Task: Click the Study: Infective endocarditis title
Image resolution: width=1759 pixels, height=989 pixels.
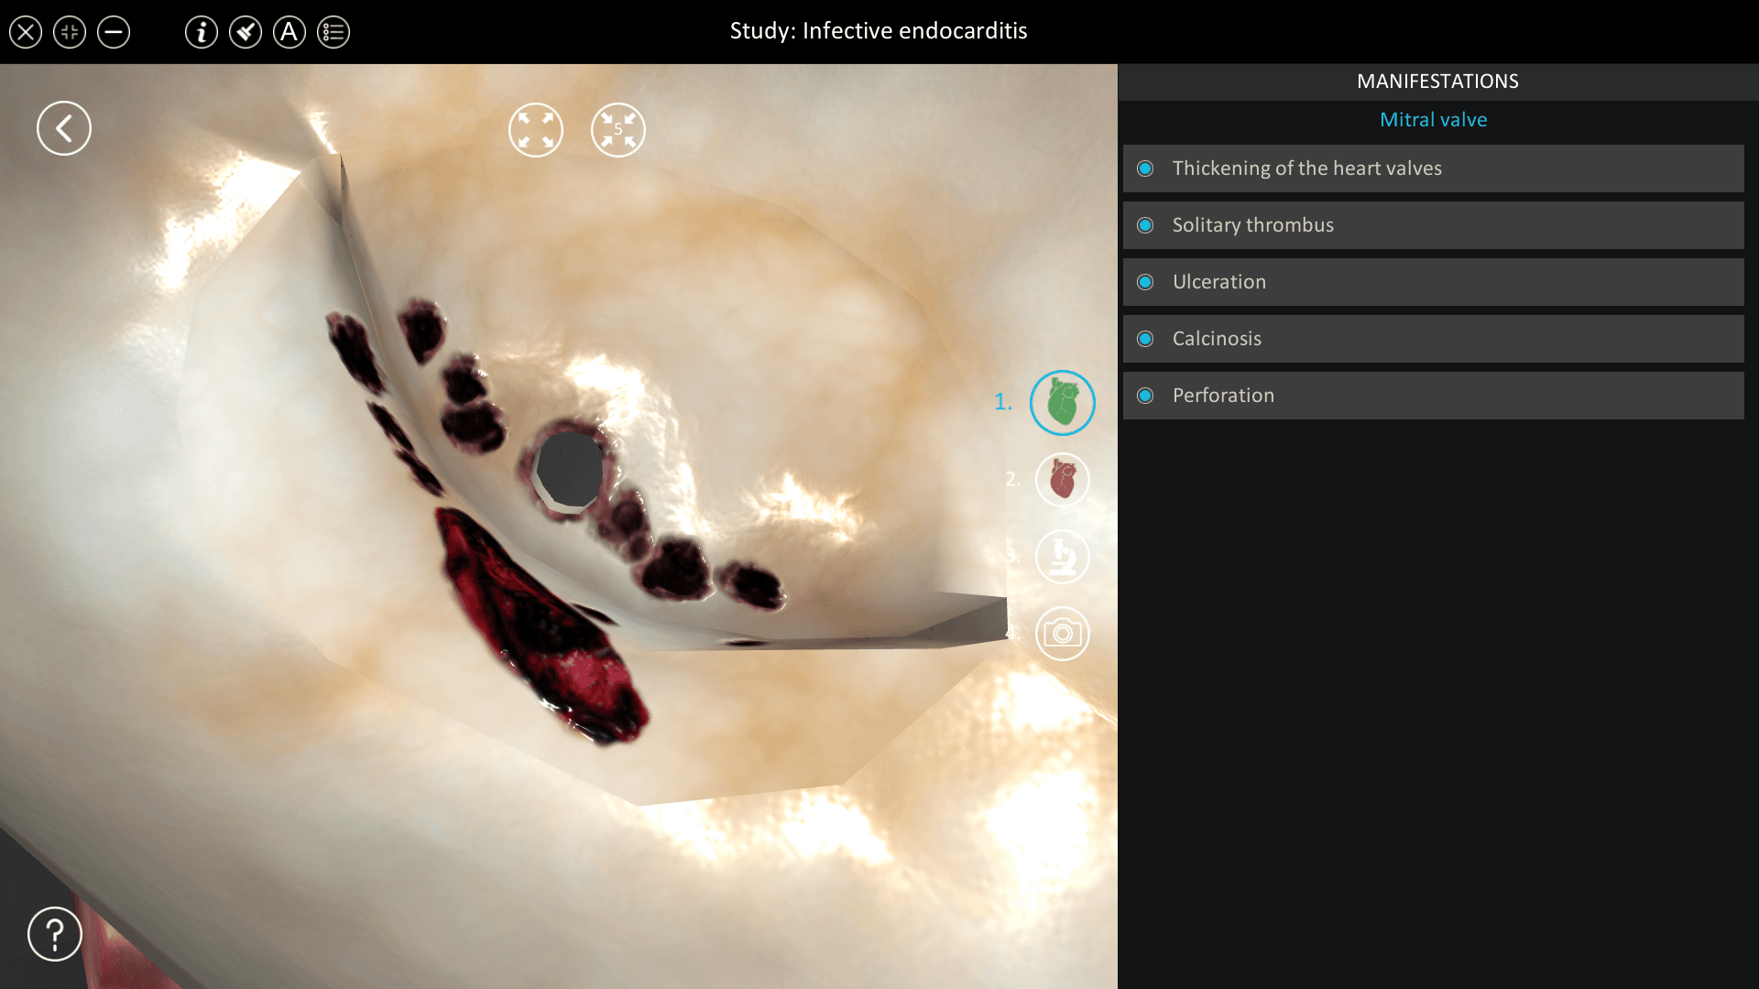Action: coord(879,31)
